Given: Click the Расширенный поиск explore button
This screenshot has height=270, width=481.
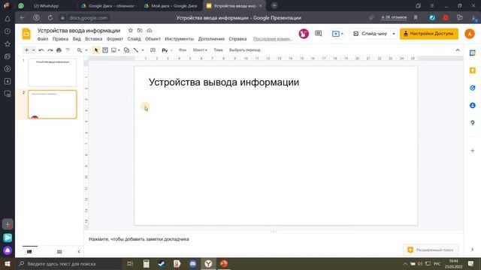Looking at the screenshot, I should (431, 250).
